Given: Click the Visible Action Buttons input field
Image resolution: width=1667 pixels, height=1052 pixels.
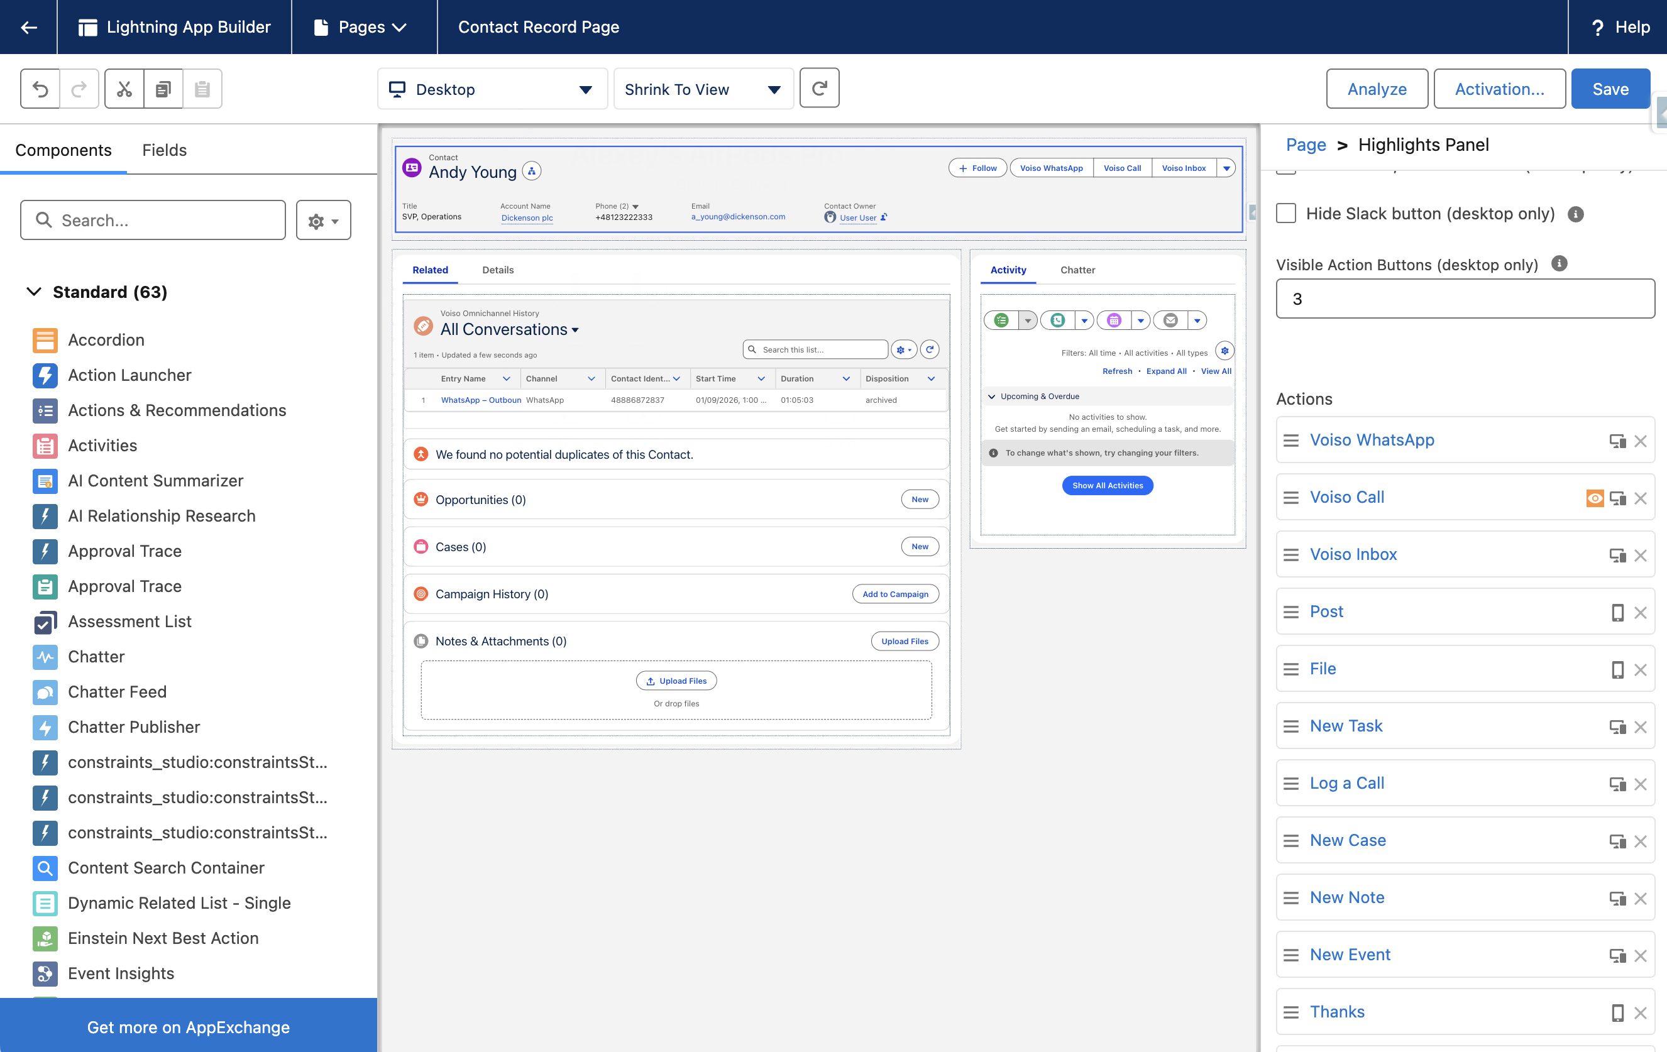Looking at the screenshot, I should pos(1466,299).
